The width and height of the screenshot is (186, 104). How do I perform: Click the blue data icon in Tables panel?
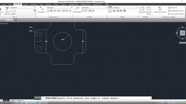tap(124, 11)
